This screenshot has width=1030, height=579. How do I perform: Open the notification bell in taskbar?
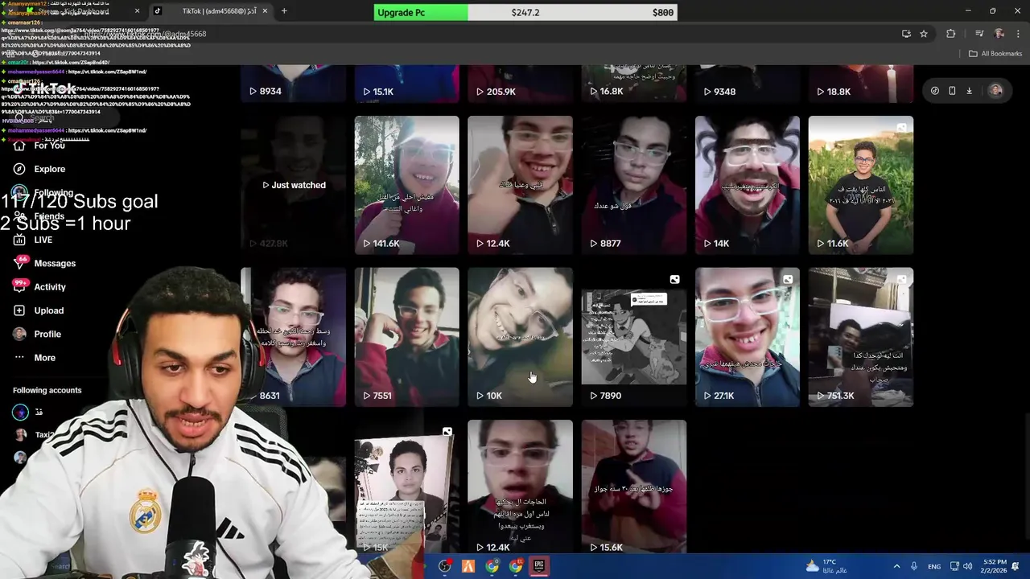[1016, 566]
